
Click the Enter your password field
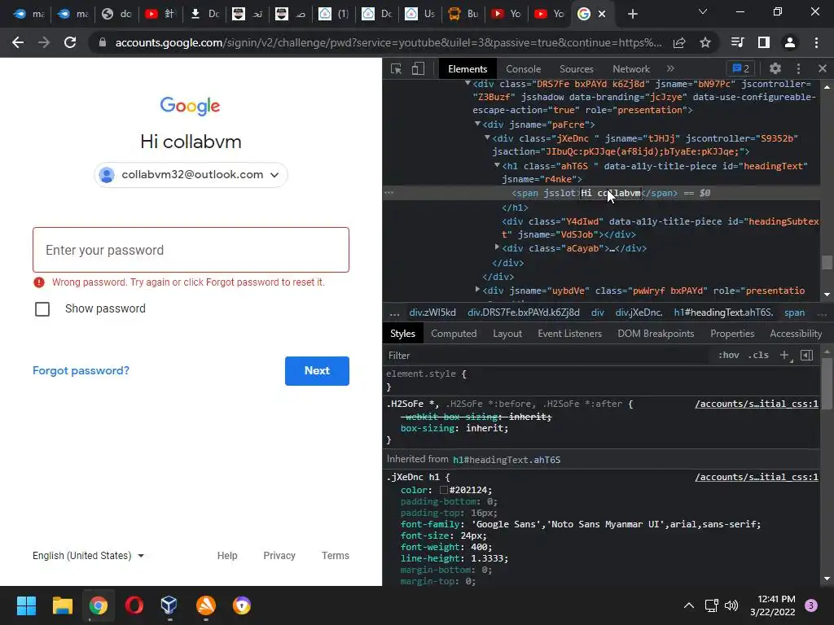(191, 250)
